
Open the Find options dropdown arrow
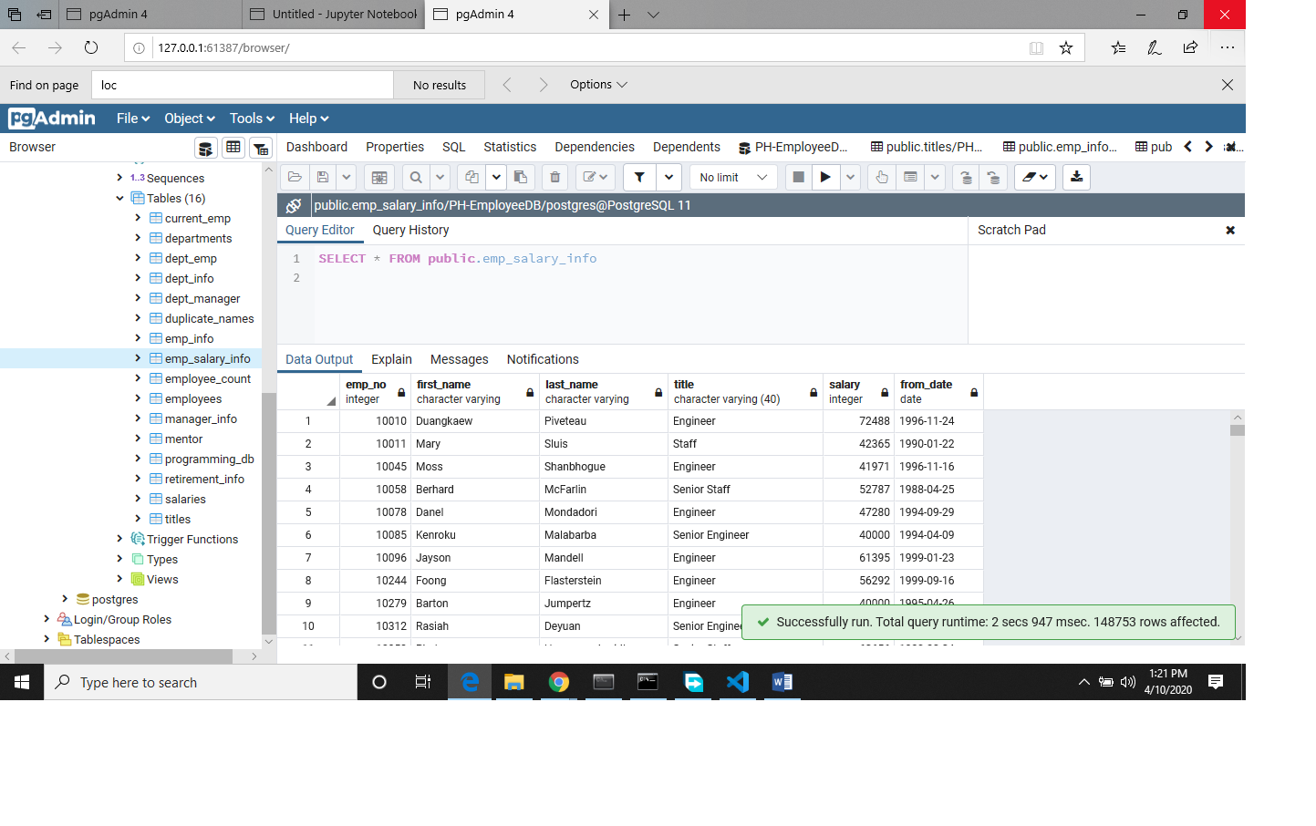point(440,177)
